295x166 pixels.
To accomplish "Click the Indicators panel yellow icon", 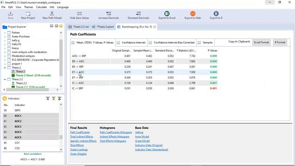I will (x=5, y=98).
